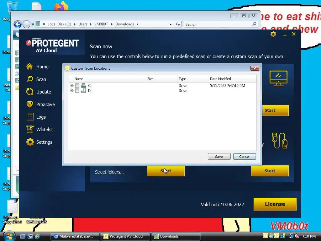
Task: Click the Whitelist notepad icon
Action: pos(30,130)
